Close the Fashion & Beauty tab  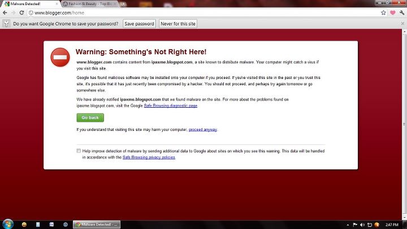[x=115, y=4]
